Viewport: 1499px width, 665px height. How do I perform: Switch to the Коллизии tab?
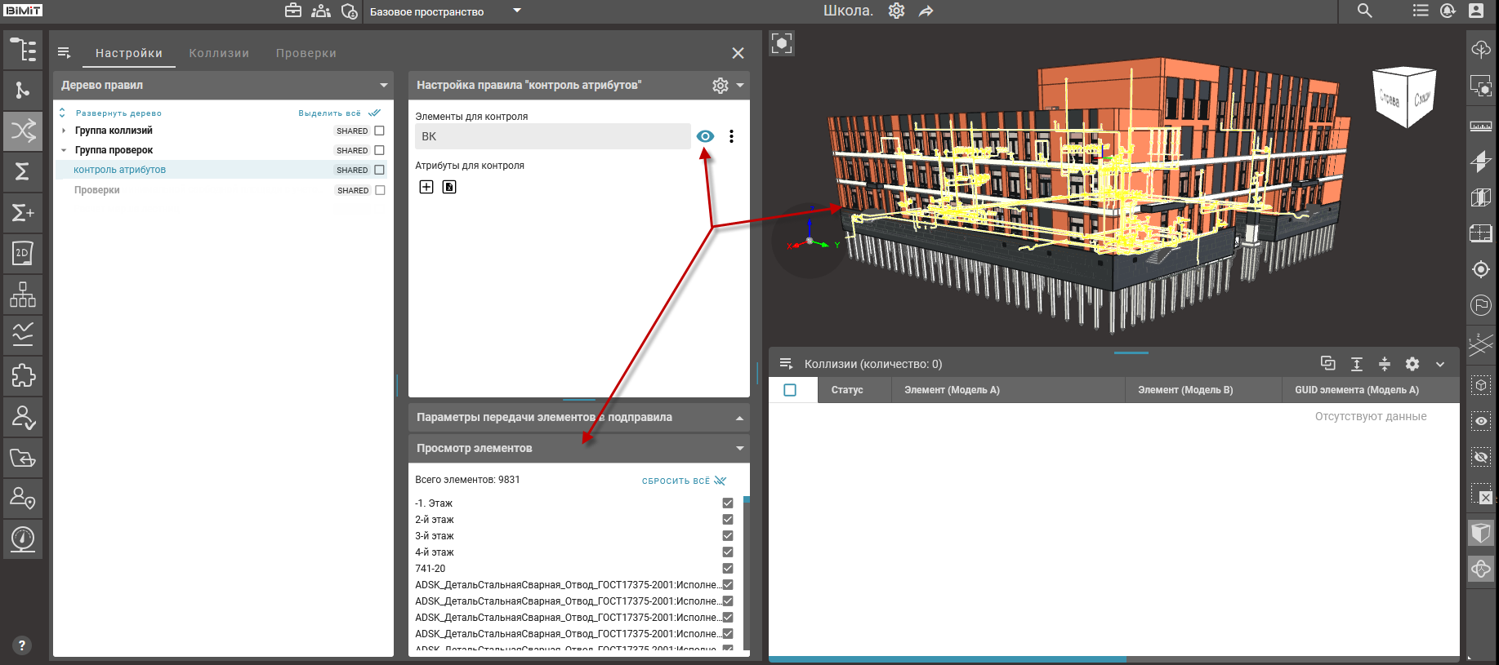(x=219, y=53)
